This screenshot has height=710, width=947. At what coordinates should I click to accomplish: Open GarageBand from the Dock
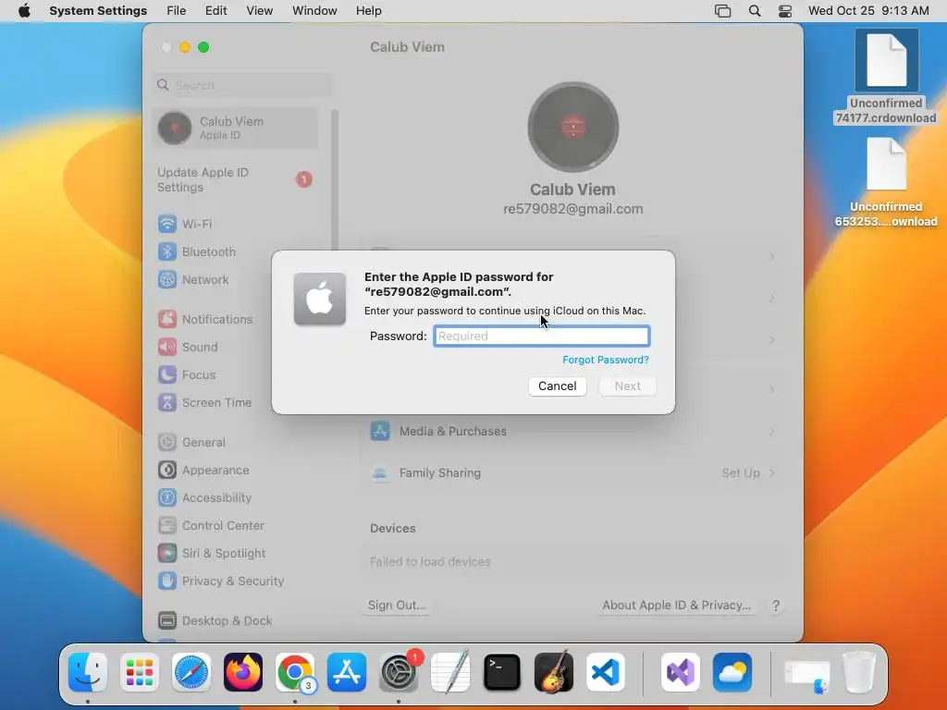554,672
